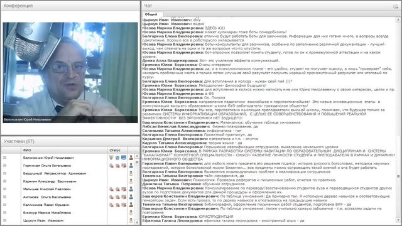Click blue screen-share icon for Белоножкин Юрий Николаевич

click(124, 158)
